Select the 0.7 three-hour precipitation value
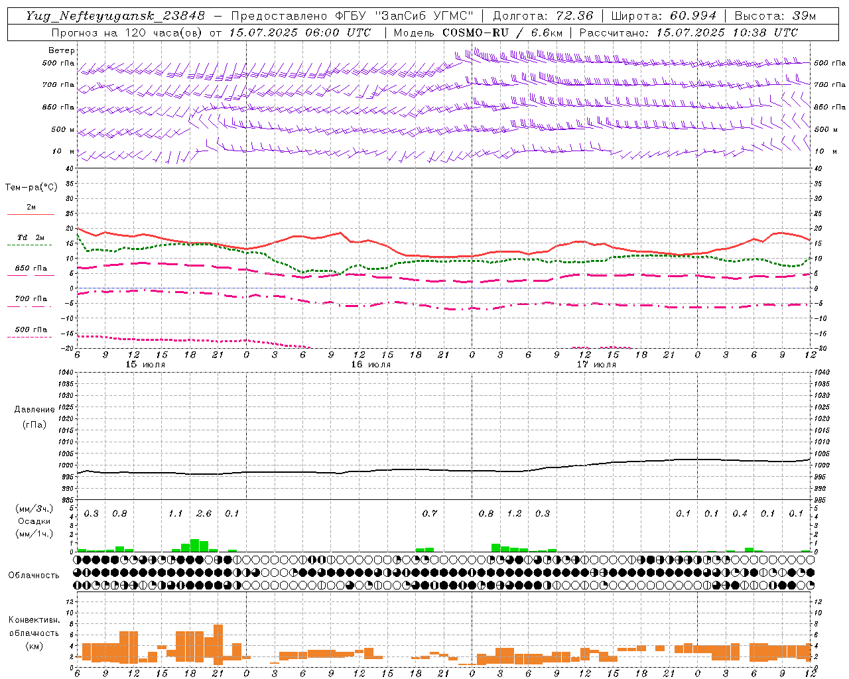 pos(429,513)
